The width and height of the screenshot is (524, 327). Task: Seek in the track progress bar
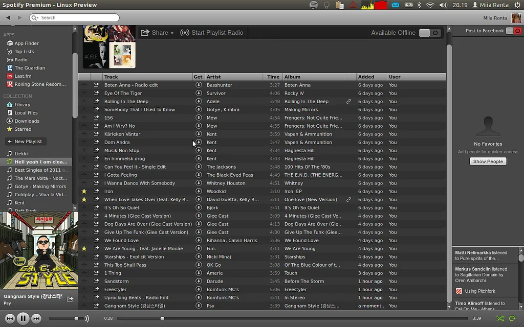(292, 319)
